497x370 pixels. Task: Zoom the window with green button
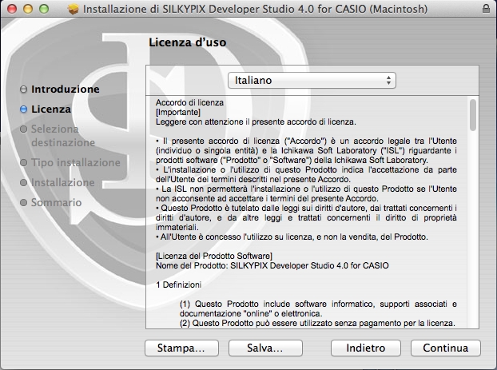coord(44,9)
